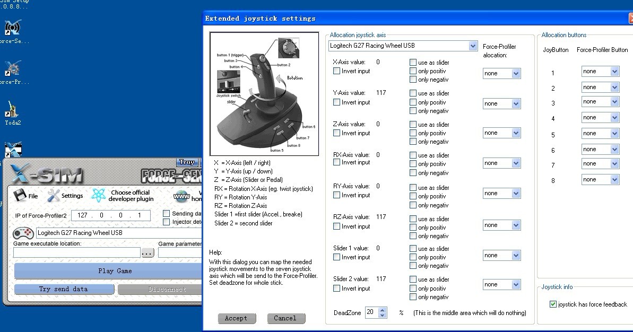The image size is (633, 332).
Task: Click Accept in joystick settings dialog
Action: tap(236, 318)
